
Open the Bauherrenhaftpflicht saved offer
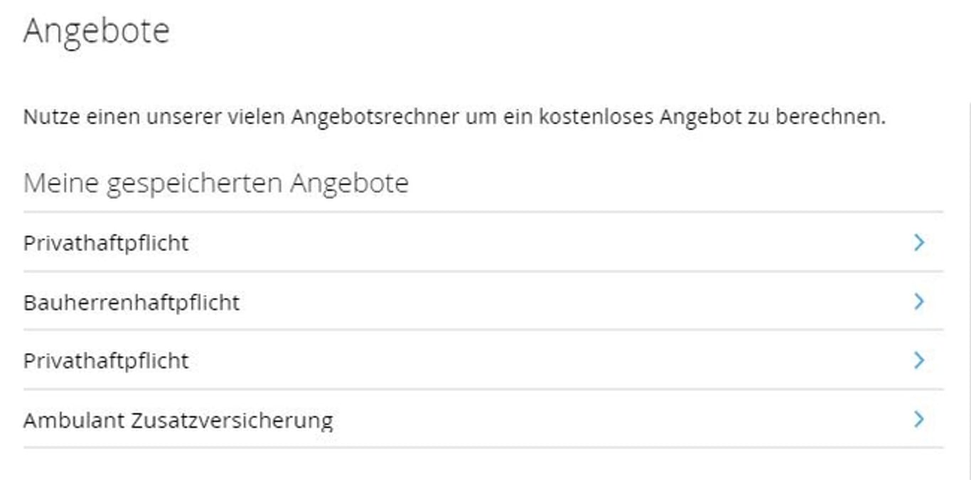tap(132, 302)
